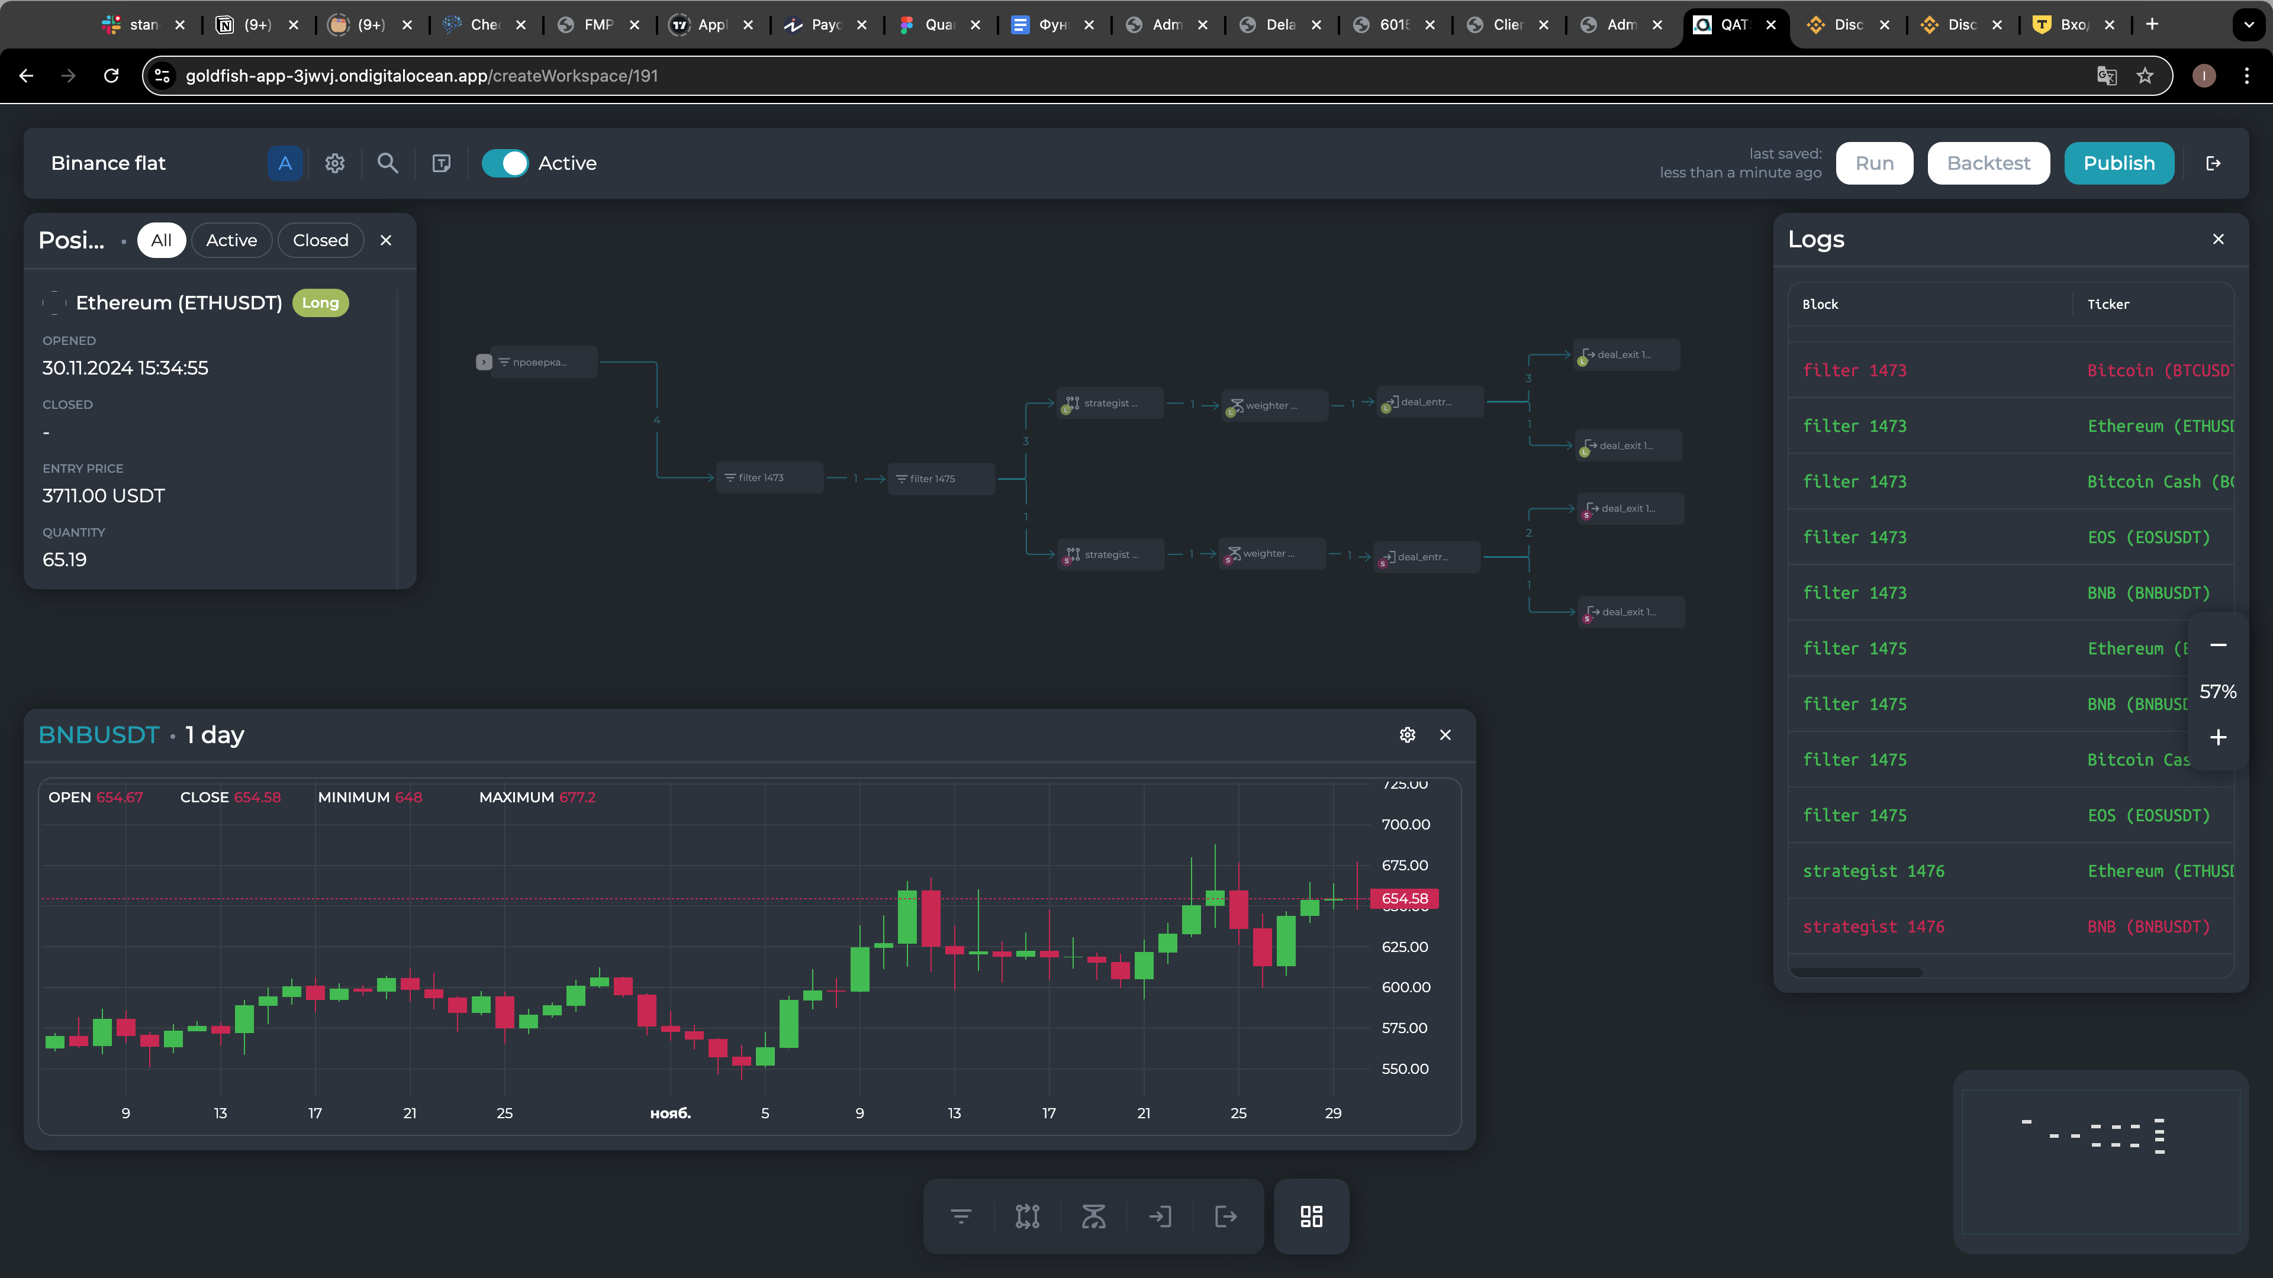The height and width of the screenshot is (1278, 2273).
Task: Click the exit workspace icon next to Publish
Action: point(2213,163)
